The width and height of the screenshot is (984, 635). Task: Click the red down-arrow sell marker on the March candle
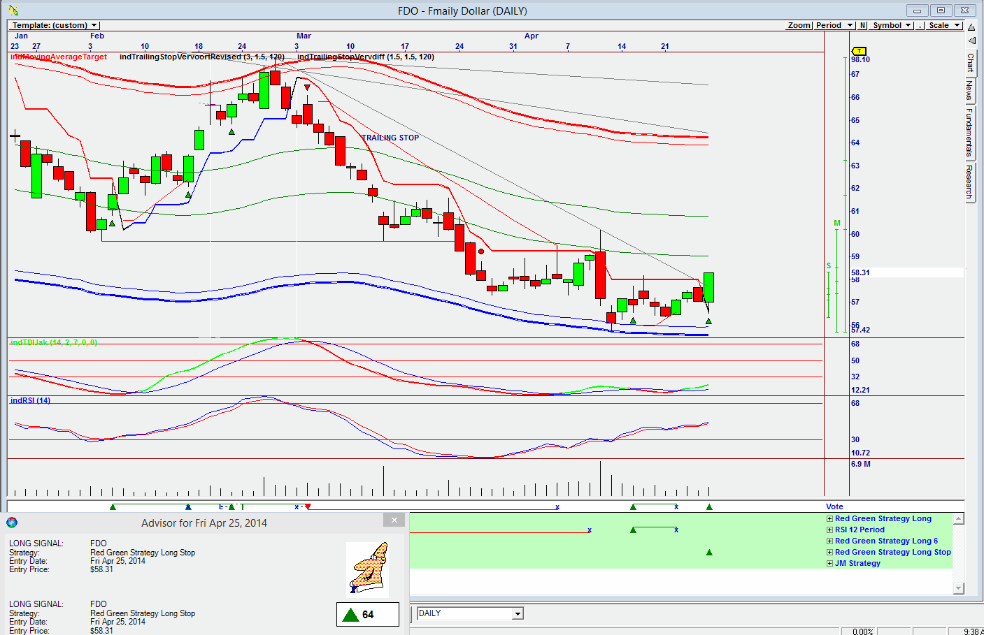[307, 87]
